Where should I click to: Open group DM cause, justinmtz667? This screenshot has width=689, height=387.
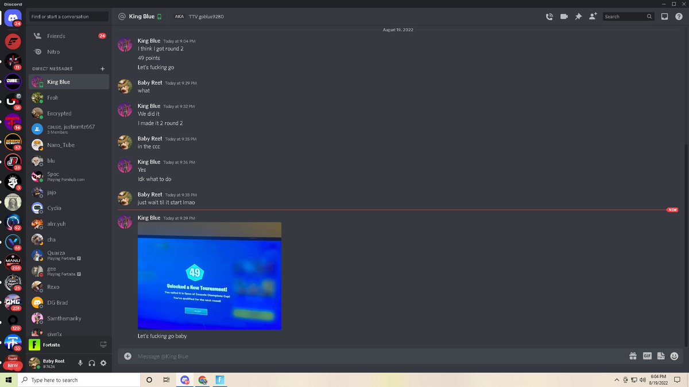click(x=69, y=129)
